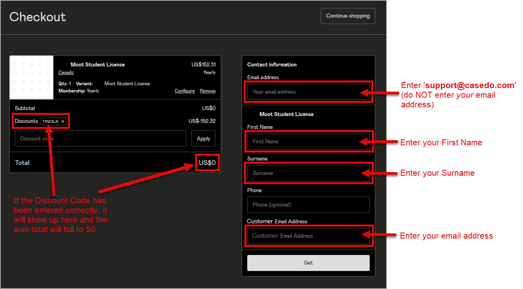Click the Total US$0 amount

[207, 163]
